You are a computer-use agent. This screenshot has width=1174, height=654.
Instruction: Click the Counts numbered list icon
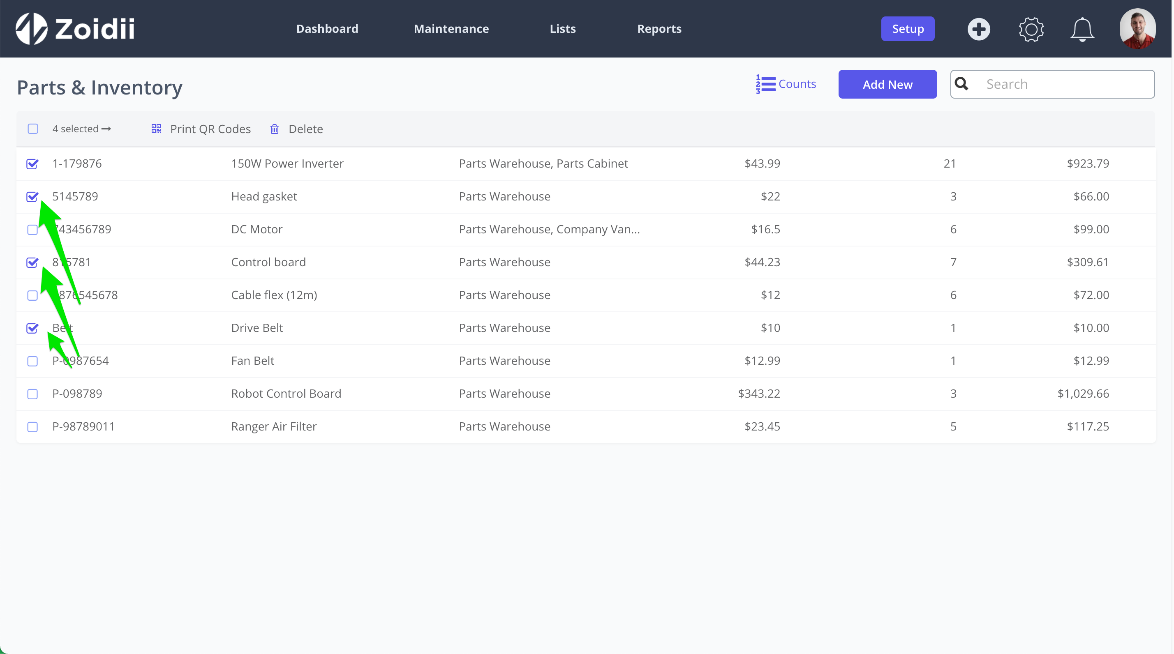point(765,84)
